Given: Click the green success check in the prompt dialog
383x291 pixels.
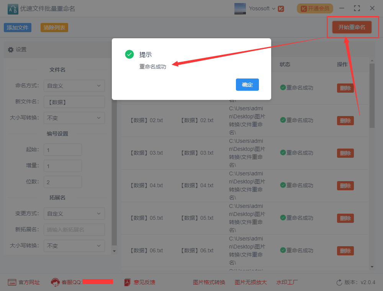Looking at the screenshot, I should click(x=129, y=54).
